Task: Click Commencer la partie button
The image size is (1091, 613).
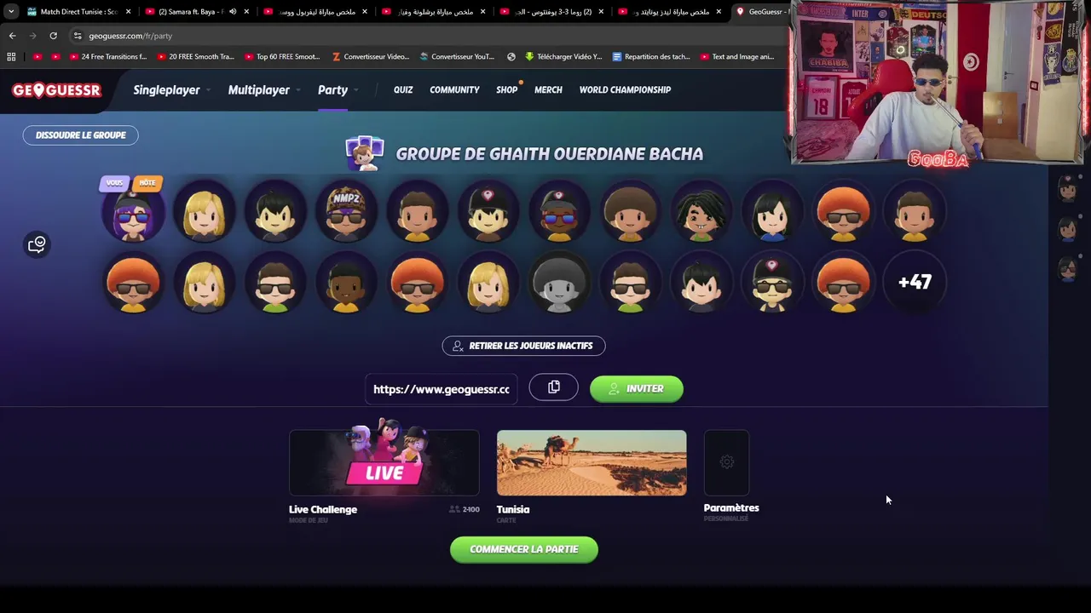Action: (524, 549)
